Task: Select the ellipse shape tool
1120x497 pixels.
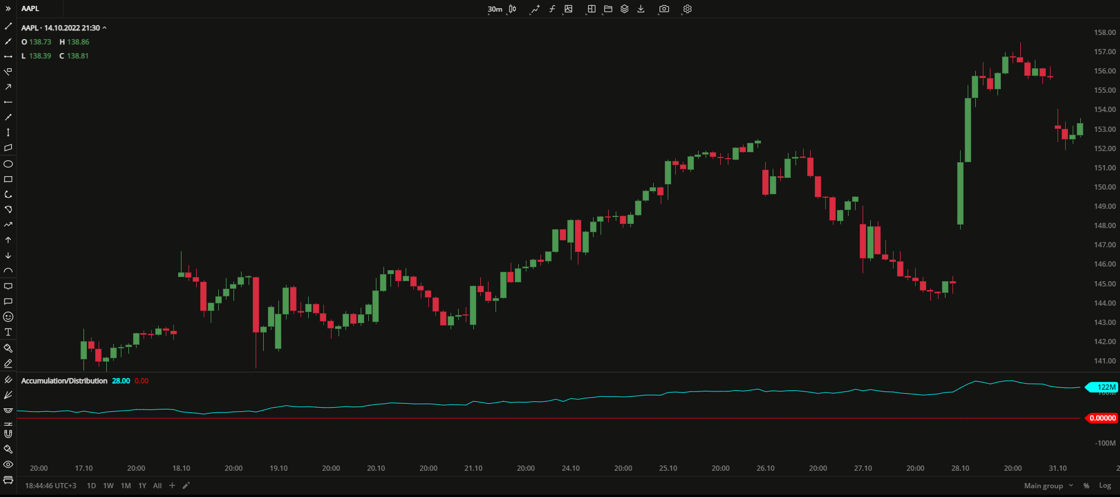Action: point(8,164)
